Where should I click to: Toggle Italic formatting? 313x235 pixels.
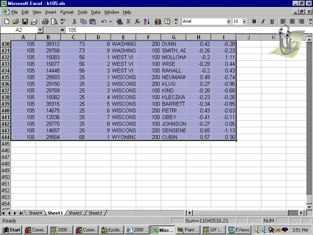263,21
